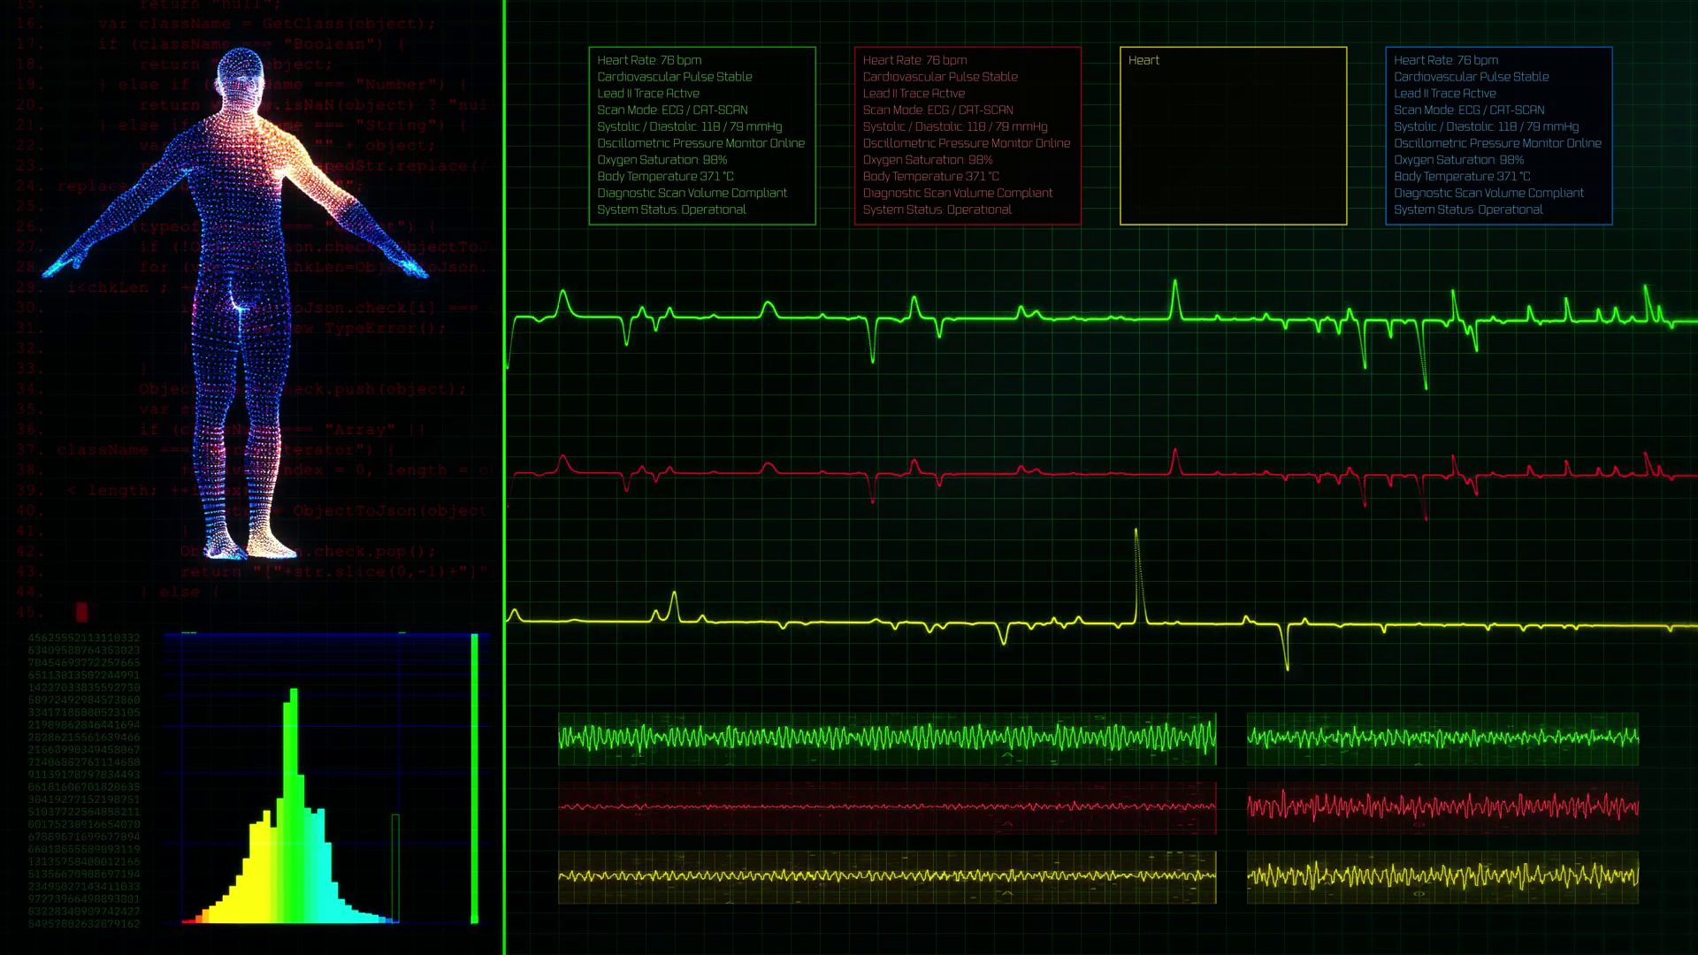
Task: Click the 'Heart' label in yellow panel
Action: [x=1143, y=60]
